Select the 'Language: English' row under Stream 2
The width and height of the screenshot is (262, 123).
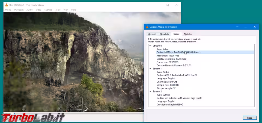205,101
